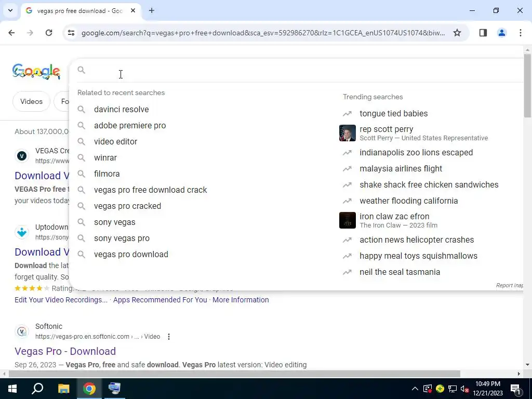
Task: Open More Information sitelink
Action: 241,300
